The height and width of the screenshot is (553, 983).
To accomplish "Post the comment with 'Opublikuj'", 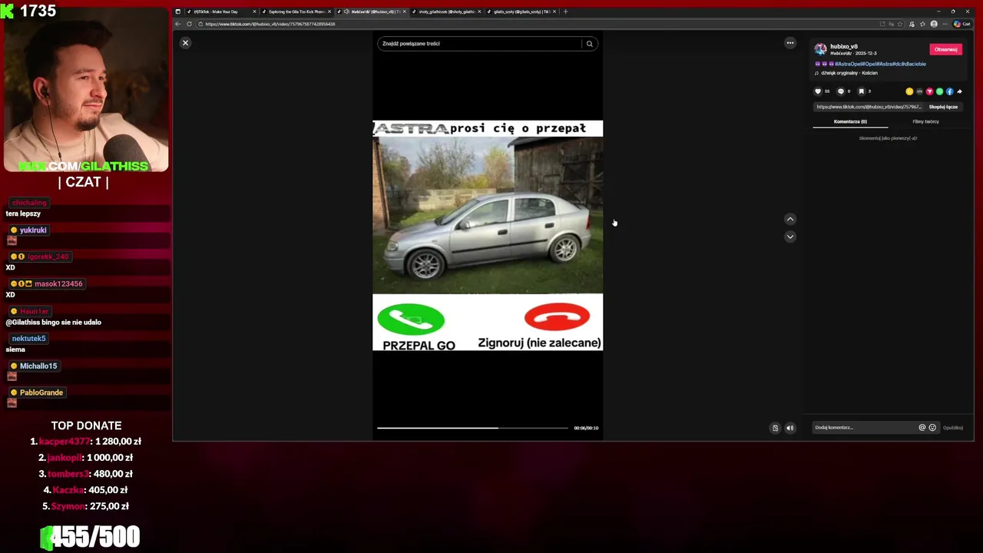I will (953, 428).
